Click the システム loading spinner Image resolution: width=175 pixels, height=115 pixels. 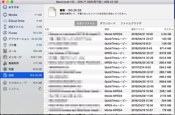click(x=40, y=89)
